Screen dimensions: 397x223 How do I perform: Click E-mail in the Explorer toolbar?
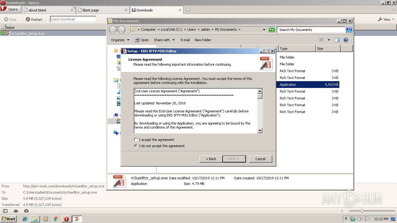click(185, 40)
